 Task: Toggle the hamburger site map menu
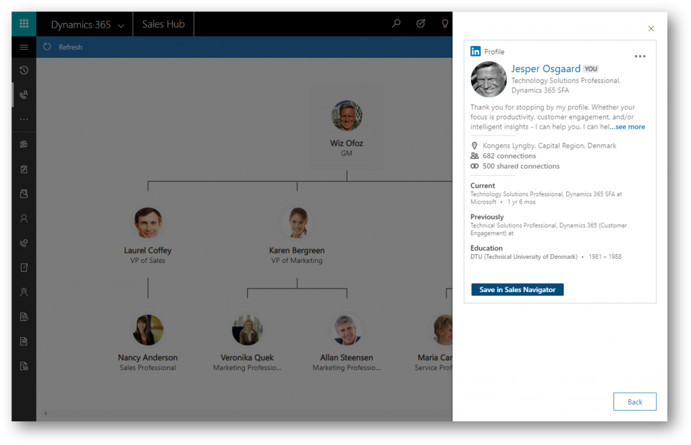(24, 47)
